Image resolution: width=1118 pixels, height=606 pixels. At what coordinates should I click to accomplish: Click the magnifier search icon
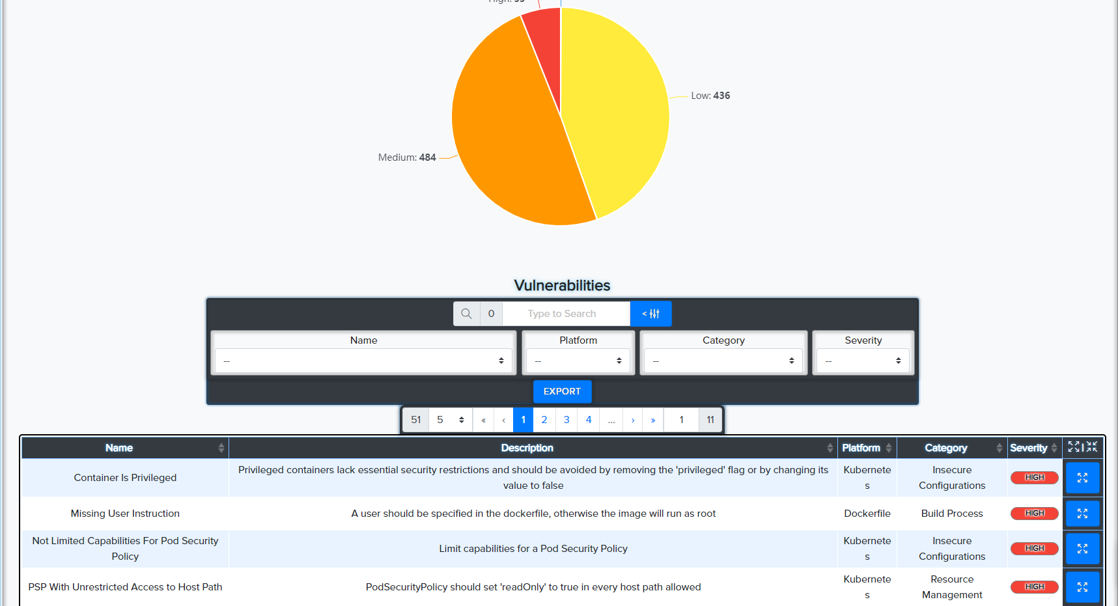[466, 314]
